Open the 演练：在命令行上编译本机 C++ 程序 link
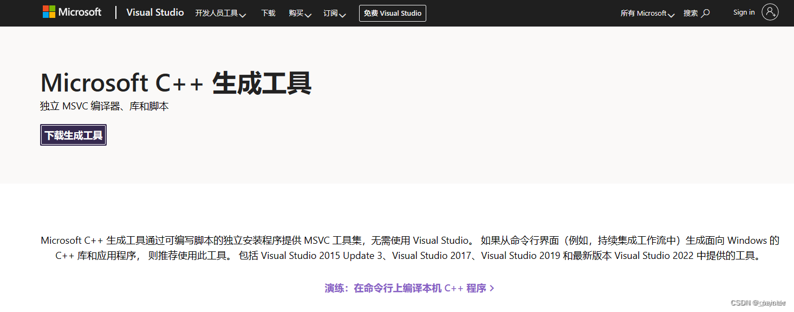 [x=409, y=288]
